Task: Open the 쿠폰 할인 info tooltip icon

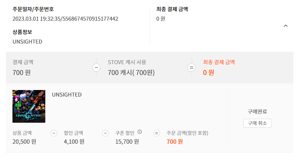Action: point(140,132)
